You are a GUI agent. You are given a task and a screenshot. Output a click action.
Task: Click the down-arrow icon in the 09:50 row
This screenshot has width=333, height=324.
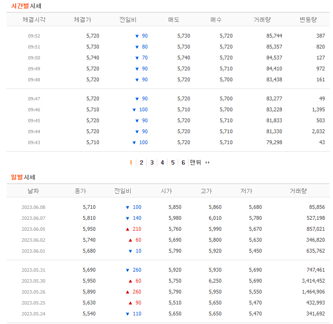137,58
